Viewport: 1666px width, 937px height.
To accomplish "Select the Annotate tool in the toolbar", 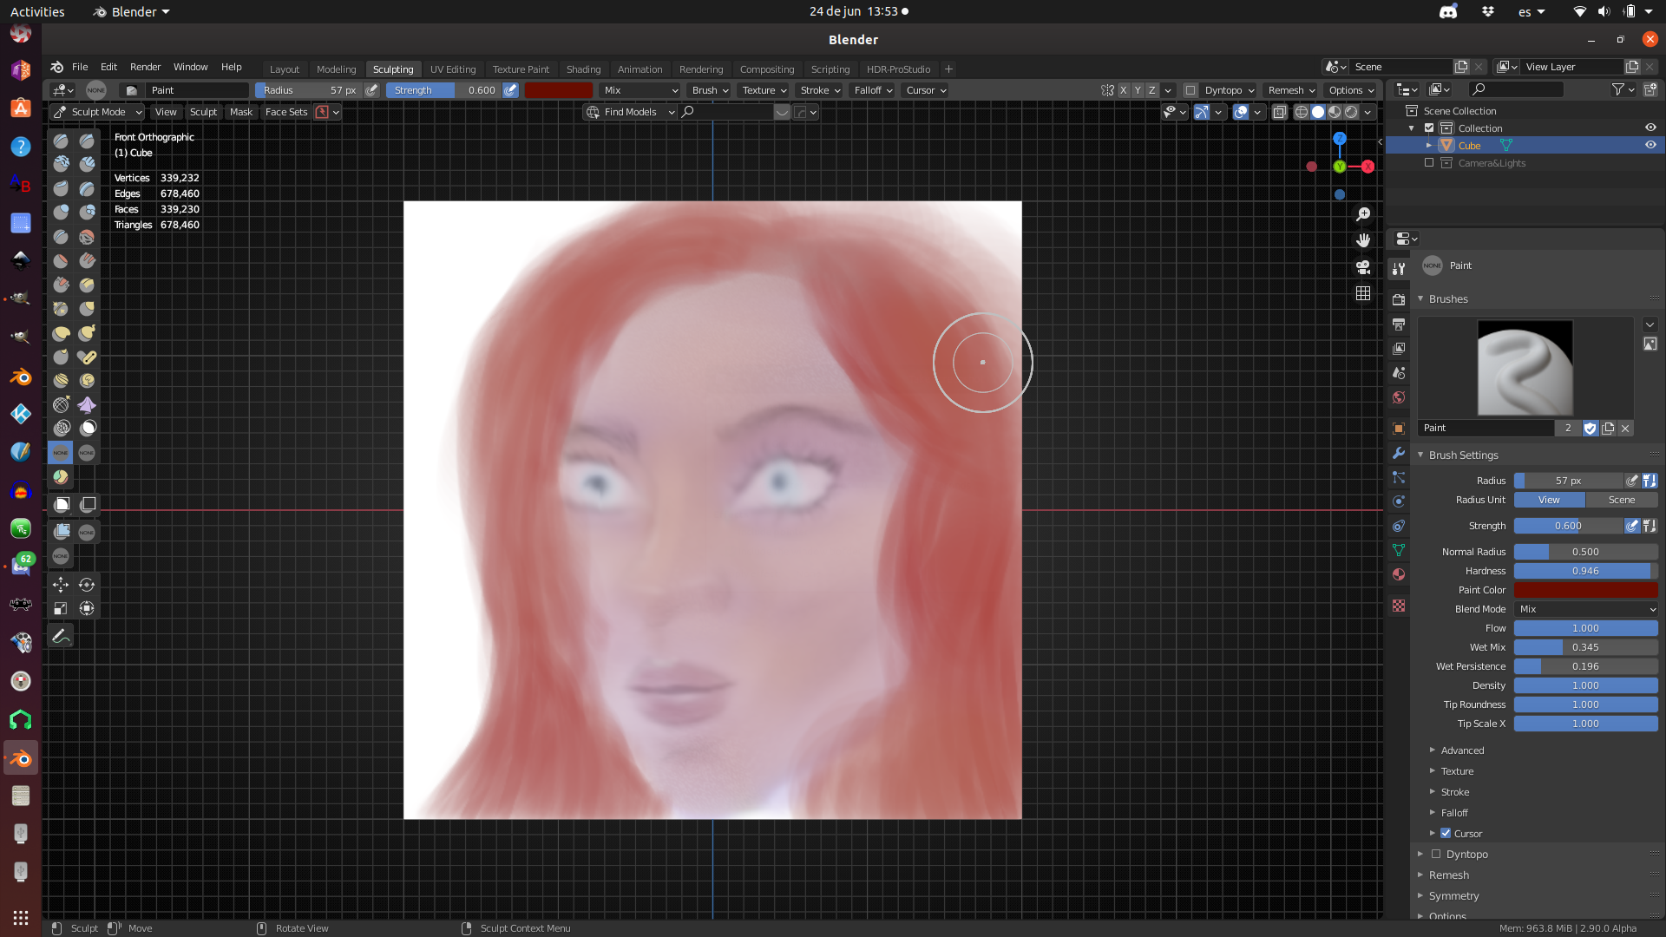I will (61, 636).
